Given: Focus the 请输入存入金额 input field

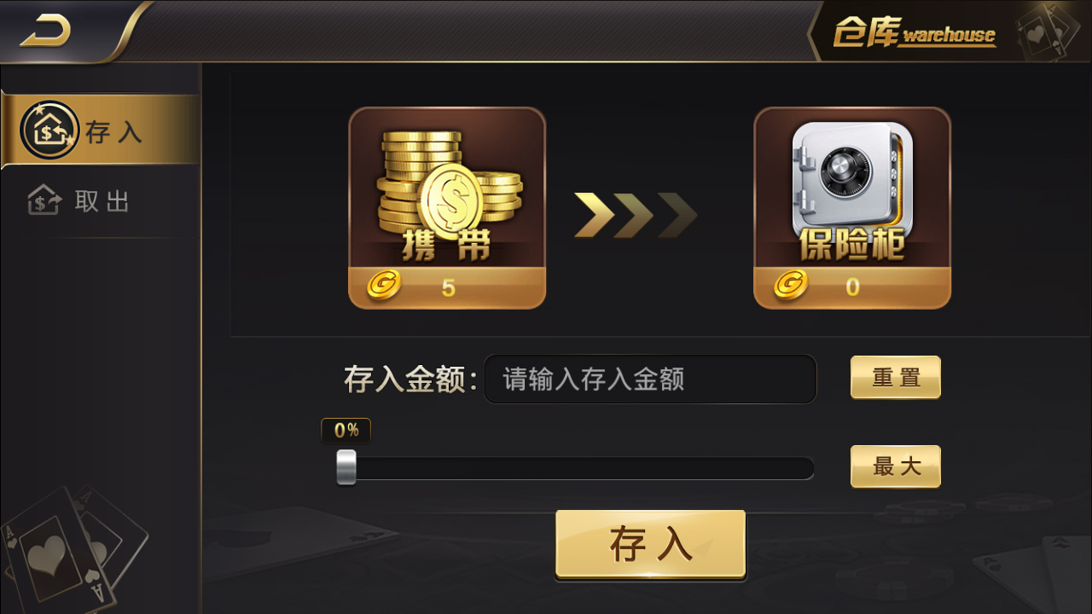Looking at the screenshot, I should [650, 379].
